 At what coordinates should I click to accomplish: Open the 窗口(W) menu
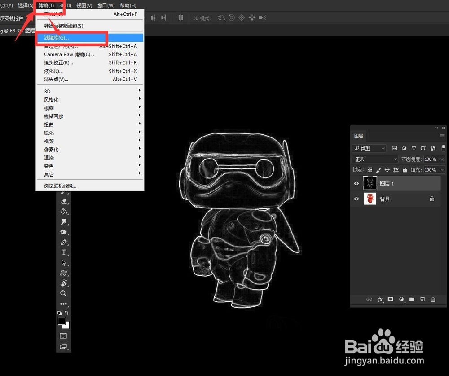tap(106, 5)
